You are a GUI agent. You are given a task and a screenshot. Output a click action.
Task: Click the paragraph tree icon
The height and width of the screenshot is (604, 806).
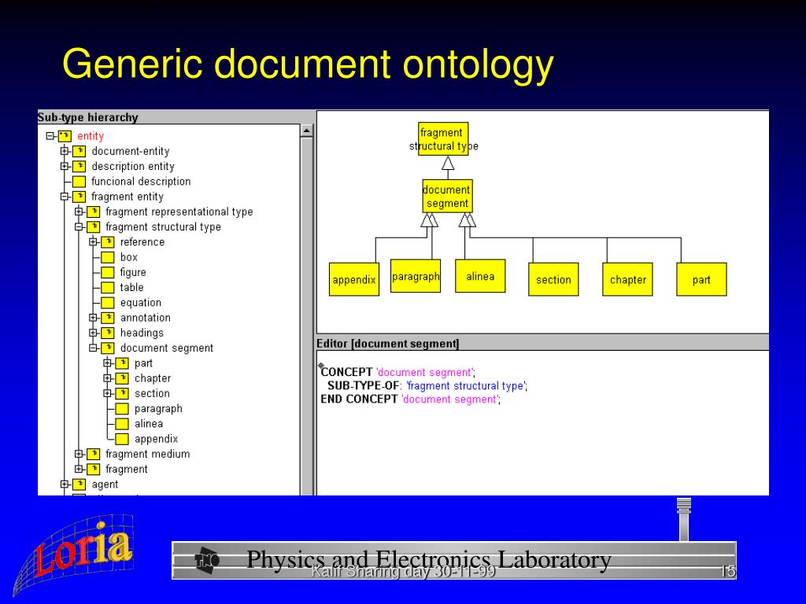tap(122, 409)
